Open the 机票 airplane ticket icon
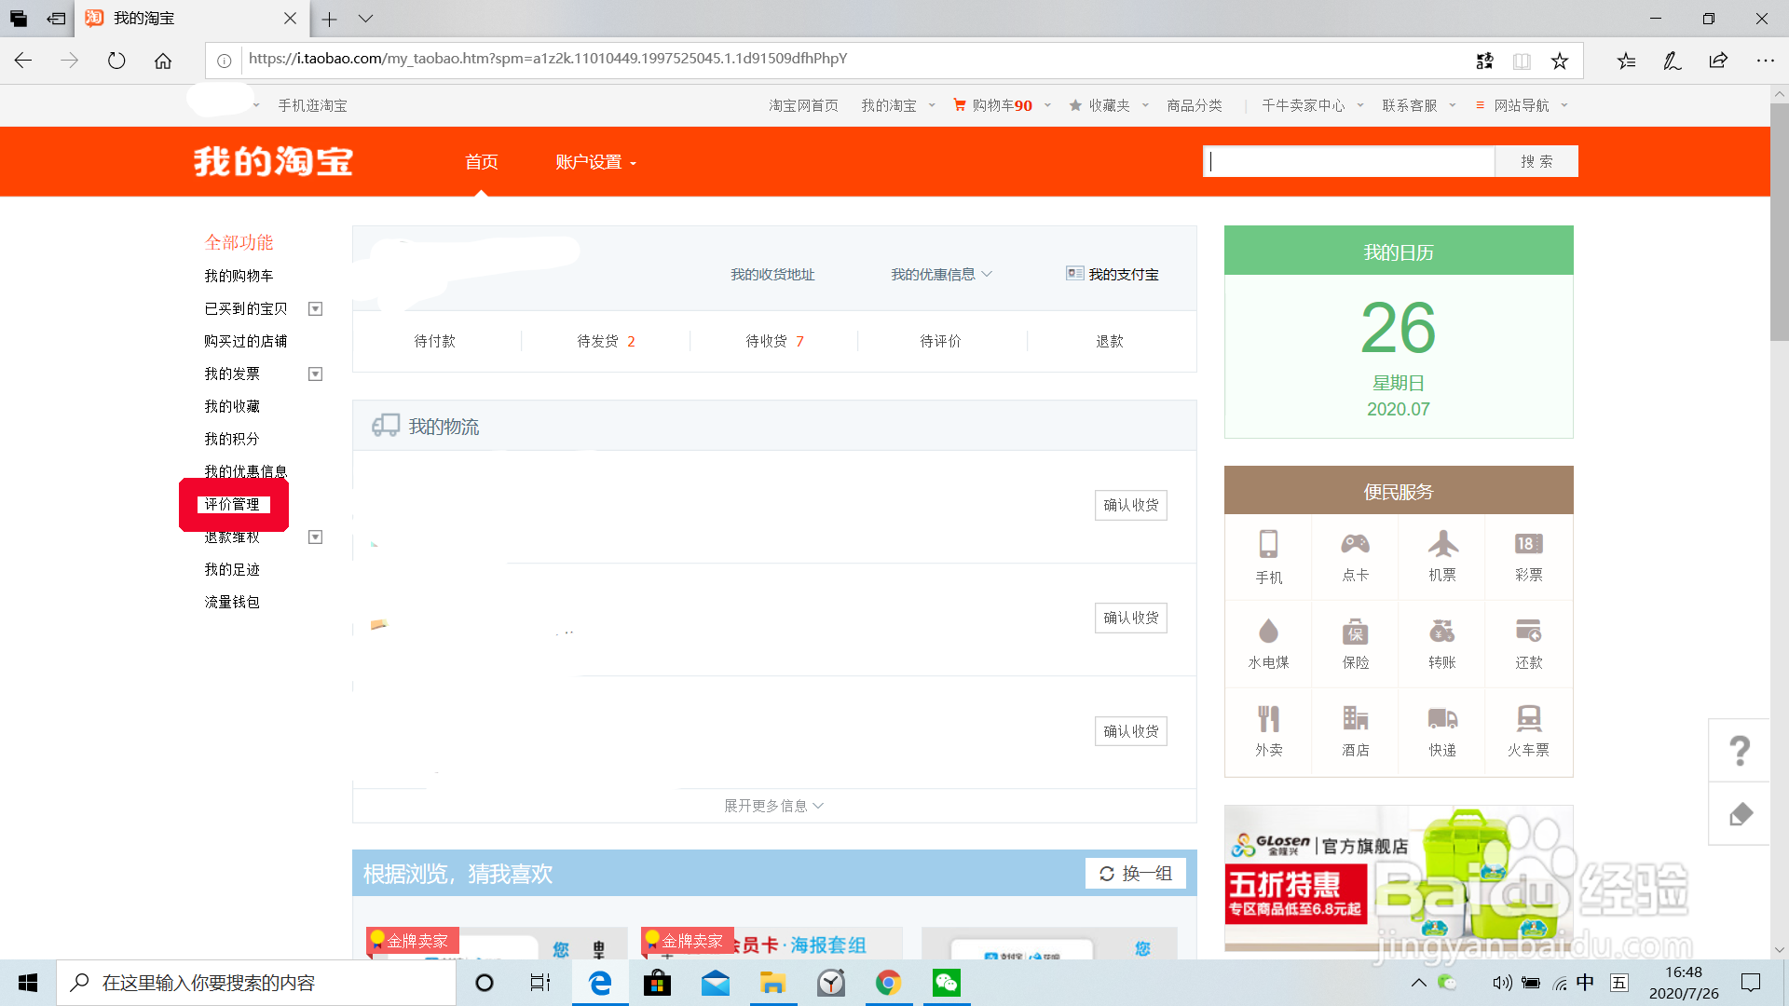The height and width of the screenshot is (1006, 1789). tap(1441, 557)
